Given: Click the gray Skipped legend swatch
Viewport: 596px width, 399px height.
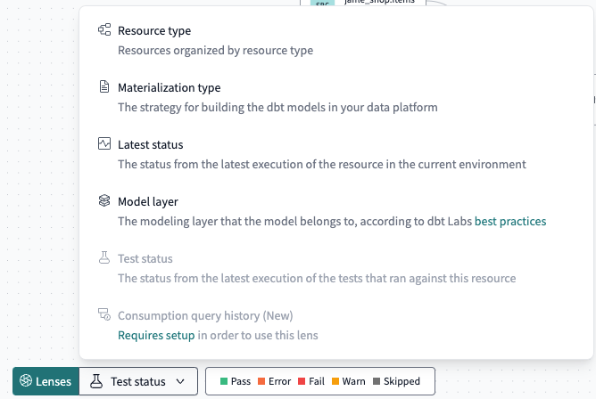Looking at the screenshot, I should 377,381.
